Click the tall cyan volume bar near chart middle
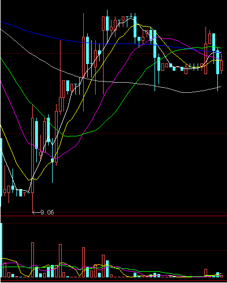The width and height of the screenshot is (227, 283). coord(107,269)
